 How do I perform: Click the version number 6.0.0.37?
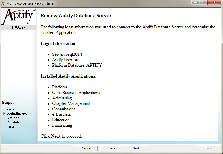[19, 28]
